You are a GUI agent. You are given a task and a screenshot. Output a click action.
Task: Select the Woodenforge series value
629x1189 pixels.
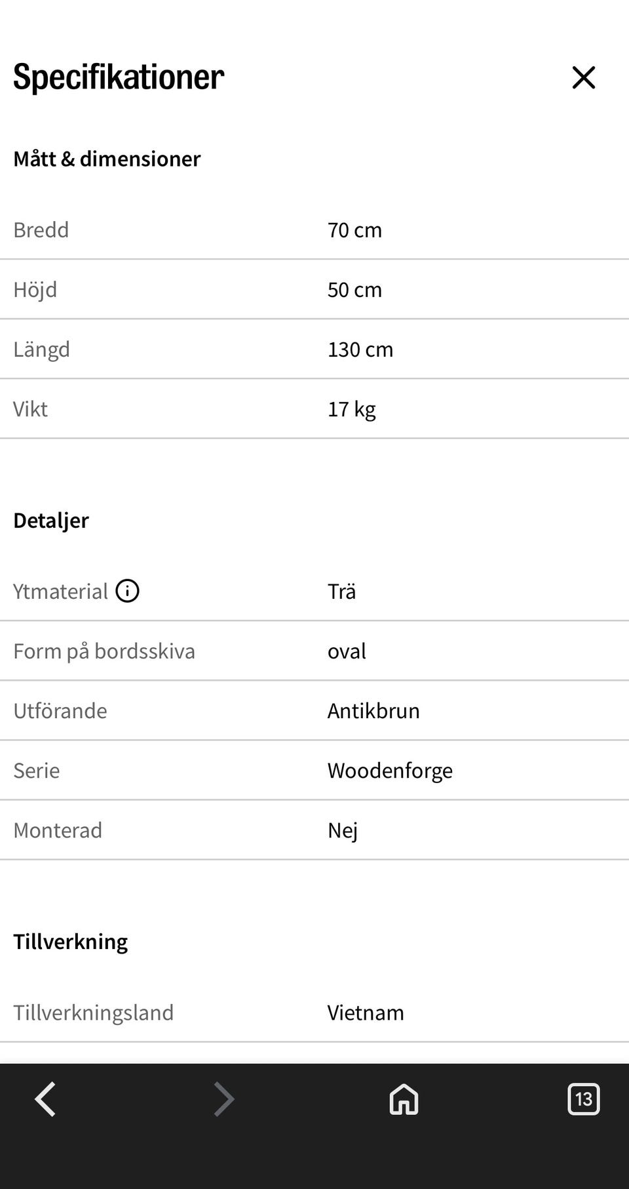pyautogui.click(x=390, y=770)
